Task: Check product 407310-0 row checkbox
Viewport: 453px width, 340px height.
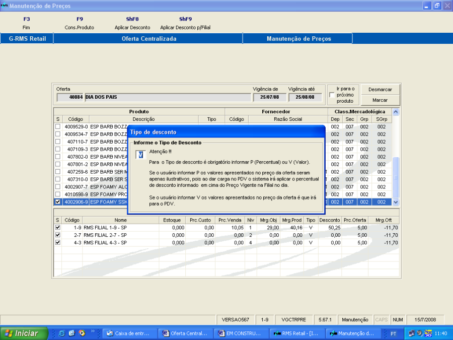Action: (58, 179)
